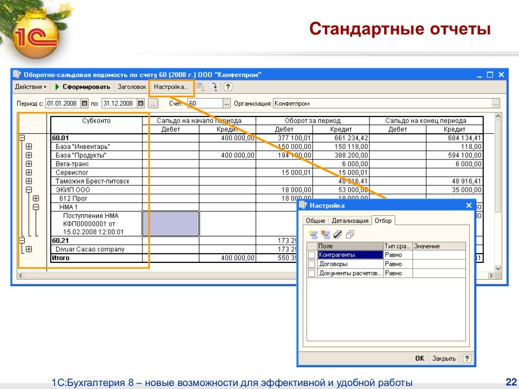Close the Настройка dialog with X
The image size is (519, 389).
tap(469, 206)
